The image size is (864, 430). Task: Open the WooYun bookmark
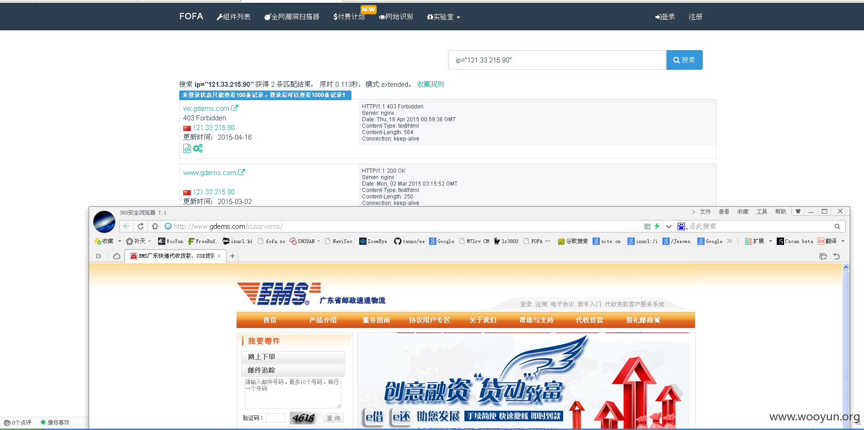point(170,241)
